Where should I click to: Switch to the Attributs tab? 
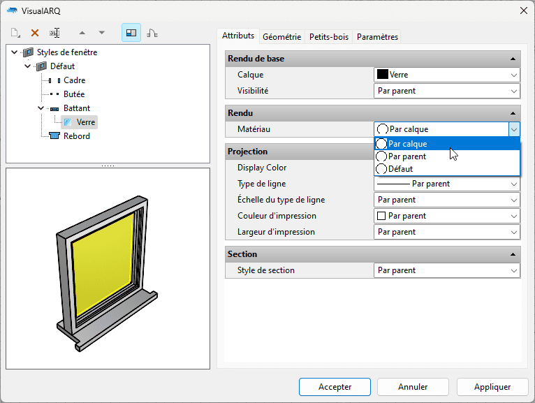[238, 36]
